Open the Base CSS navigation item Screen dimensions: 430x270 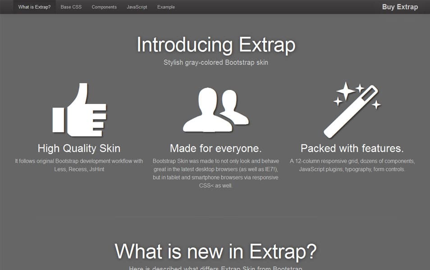tap(71, 7)
